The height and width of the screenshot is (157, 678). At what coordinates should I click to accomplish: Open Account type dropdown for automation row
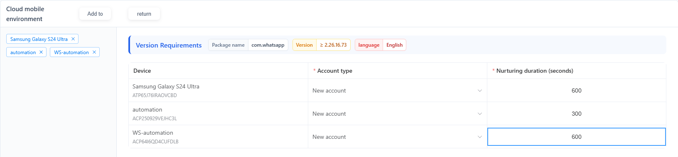[397, 114]
